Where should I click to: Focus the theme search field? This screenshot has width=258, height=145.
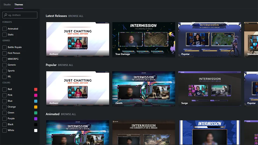click(x=20, y=15)
